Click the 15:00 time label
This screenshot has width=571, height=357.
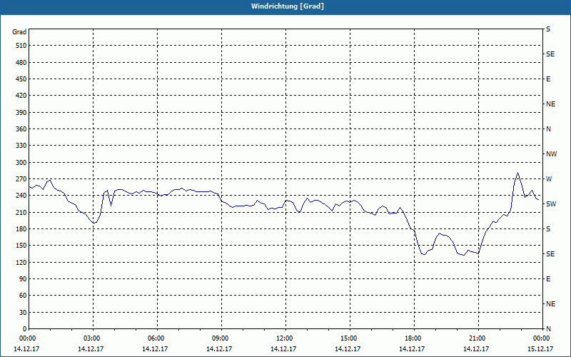pos(350,338)
